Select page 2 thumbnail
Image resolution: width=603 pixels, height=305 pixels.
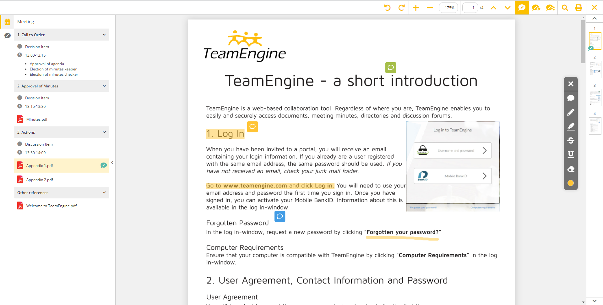pos(595,69)
